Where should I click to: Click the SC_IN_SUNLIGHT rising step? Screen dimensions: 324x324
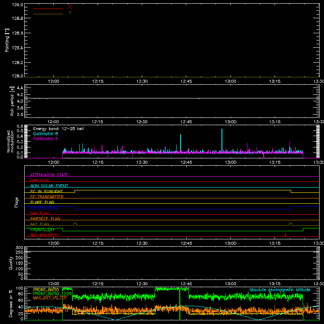[x=75, y=191]
